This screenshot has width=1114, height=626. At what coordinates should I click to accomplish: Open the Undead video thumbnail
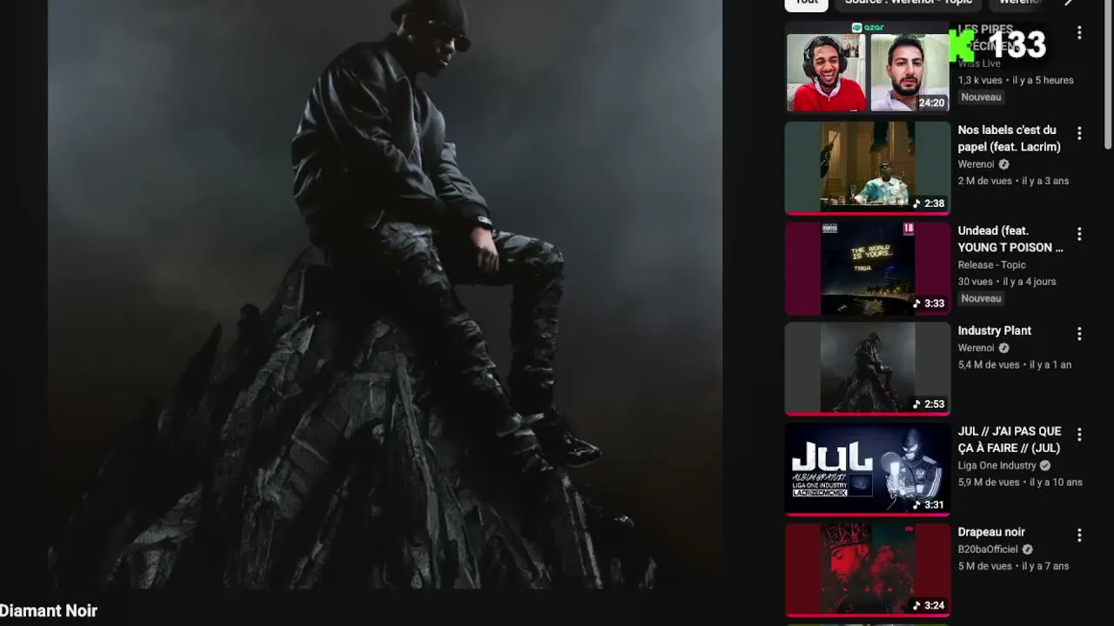[x=868, y=269]
